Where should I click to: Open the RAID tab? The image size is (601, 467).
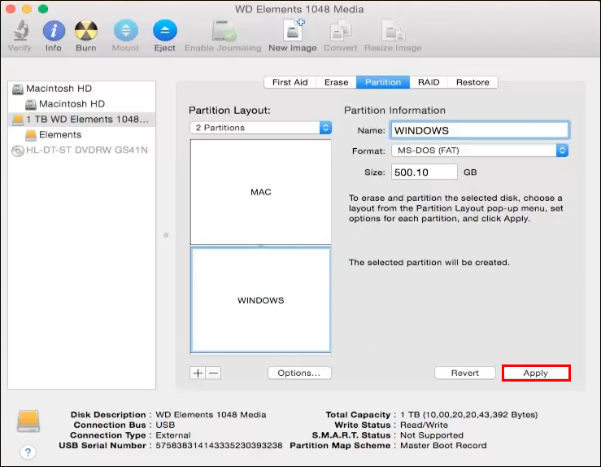(x=429, y=82)
